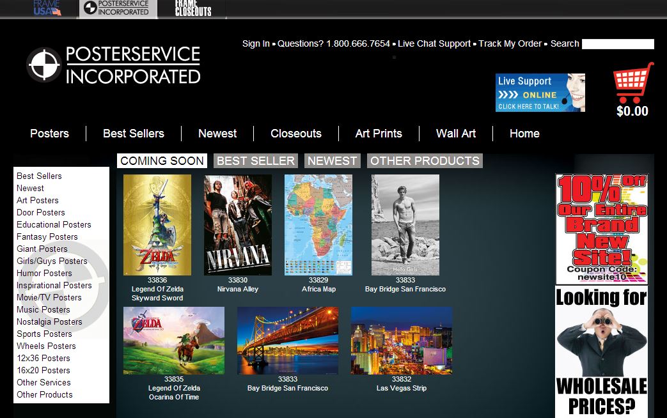This screenshot has height=418, width=667.
Task: Click Best Sellers in the sidebar
Action: coord(39,176)
